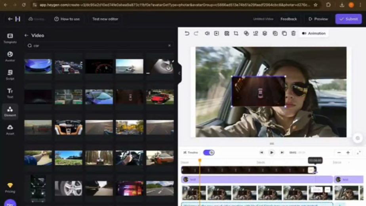Click the trash delete icon
The width and height of the screenshot is (366, 206).
click(294, 33)
